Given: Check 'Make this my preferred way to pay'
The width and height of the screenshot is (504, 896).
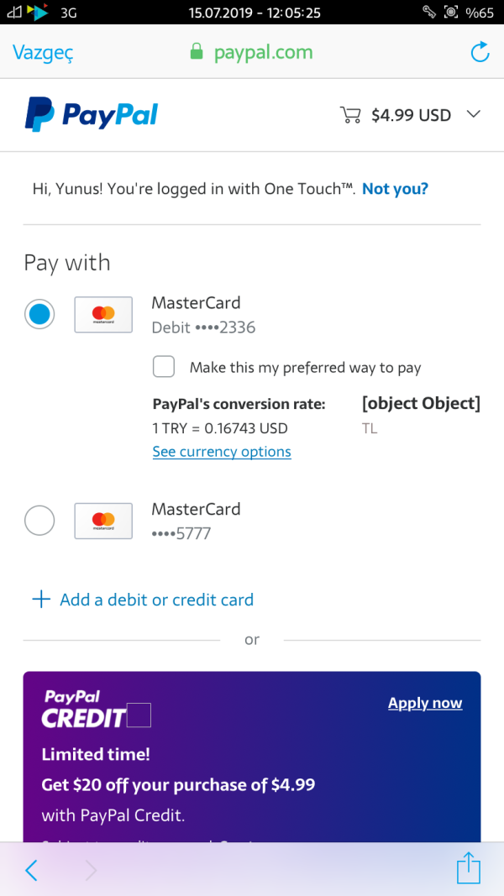Looking at the screenshot, I should click(x=164, y=367).
